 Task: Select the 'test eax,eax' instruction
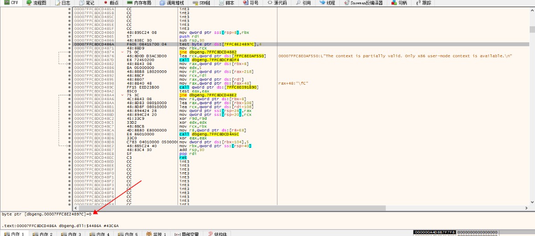(x=190, y=91)
